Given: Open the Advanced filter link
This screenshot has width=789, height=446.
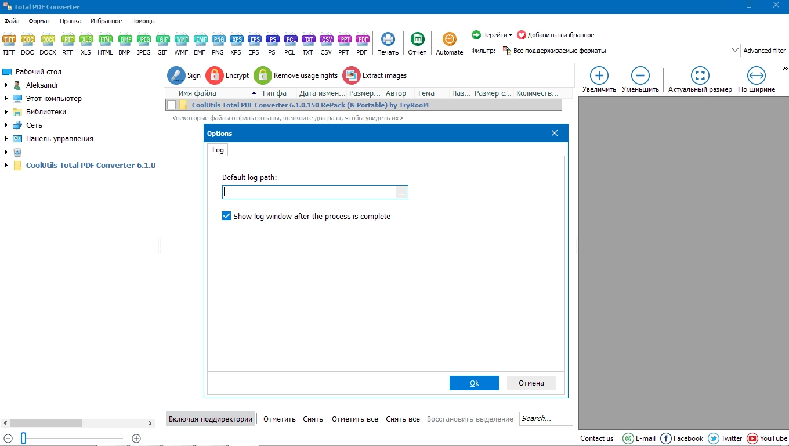Looking at the screenshot, I should (x=765, y=51).
